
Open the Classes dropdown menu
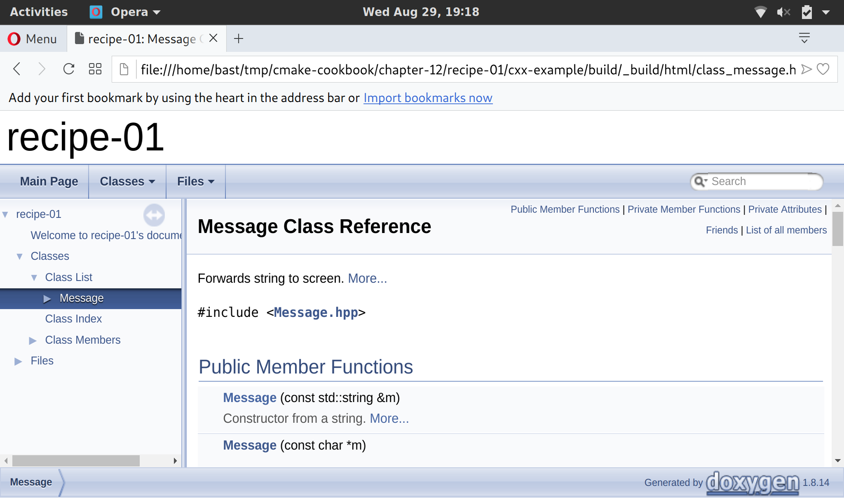click(x=127, y=182)
